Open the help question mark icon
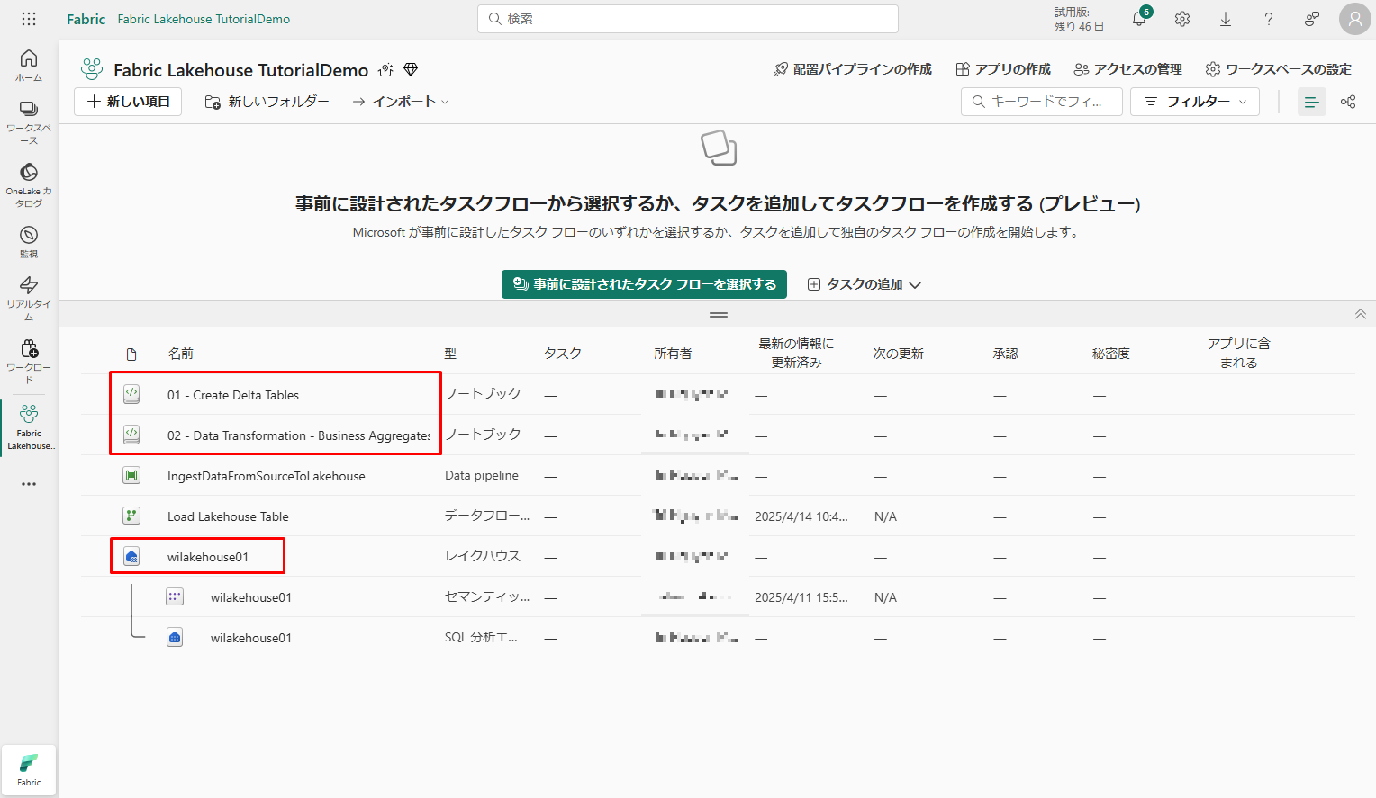This screenshot has height=798, width=1376. pyautogui.click(x=1269, y=19)
